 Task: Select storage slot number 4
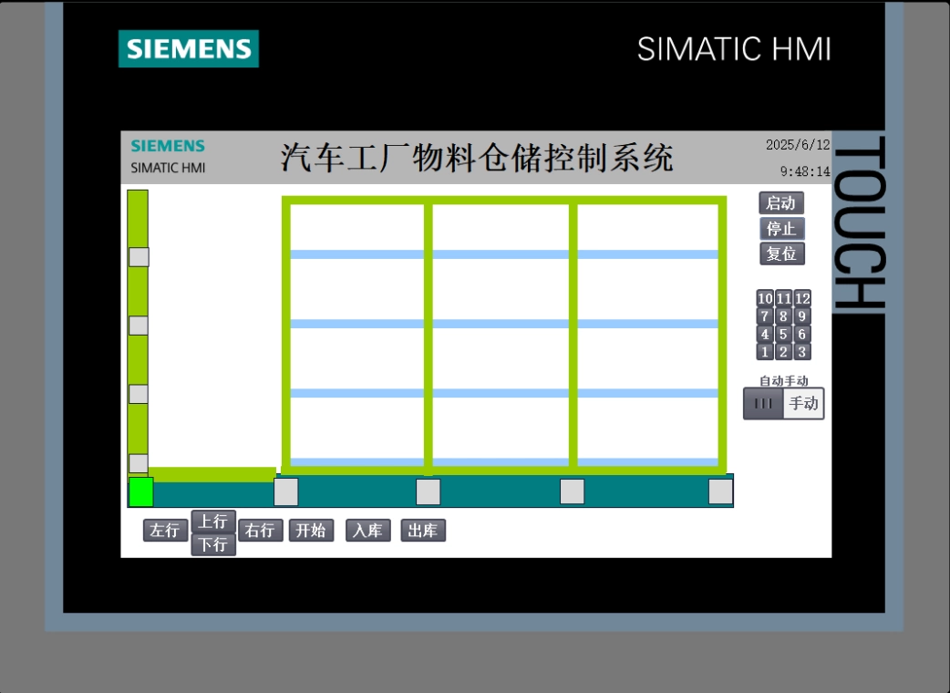[x=765, y=334]
